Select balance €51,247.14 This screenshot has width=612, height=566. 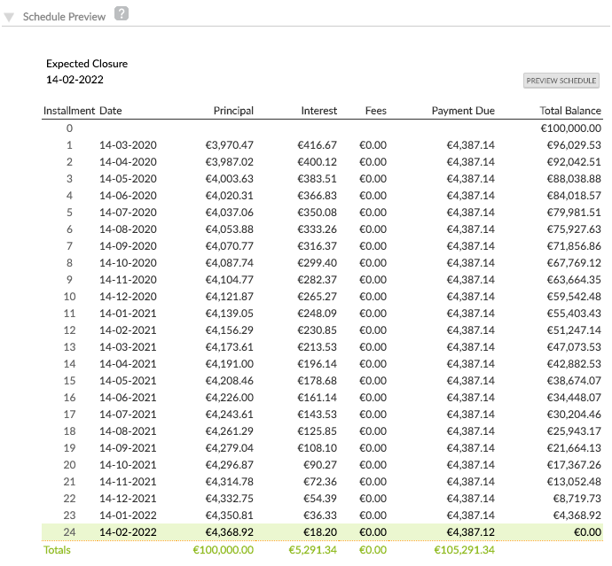574,330
